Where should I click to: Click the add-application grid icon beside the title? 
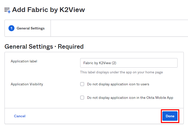pyautogui.click(x=7, y=10)
